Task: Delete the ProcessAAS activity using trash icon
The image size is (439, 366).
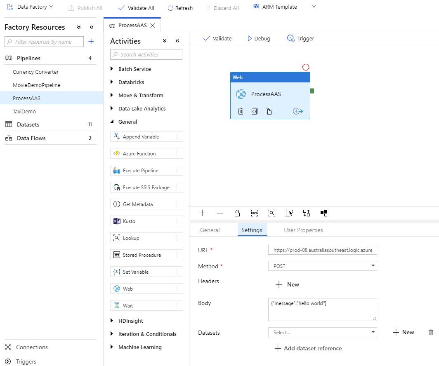Action: (x=241, y=111)
